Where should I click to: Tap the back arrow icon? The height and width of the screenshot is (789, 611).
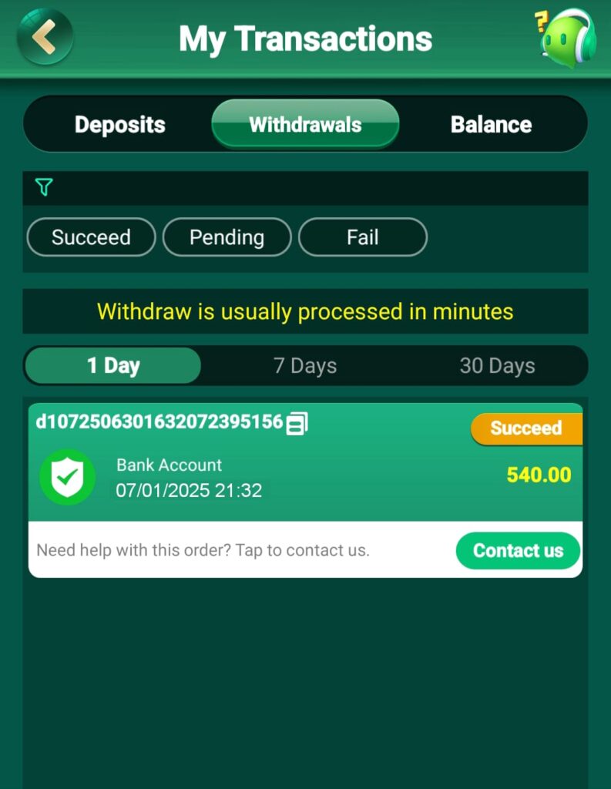coord(45,37)
